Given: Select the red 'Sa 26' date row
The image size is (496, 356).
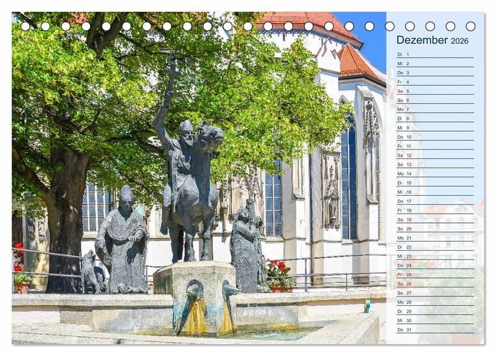Looking at the screenshot, I should [x=435, y=284].
